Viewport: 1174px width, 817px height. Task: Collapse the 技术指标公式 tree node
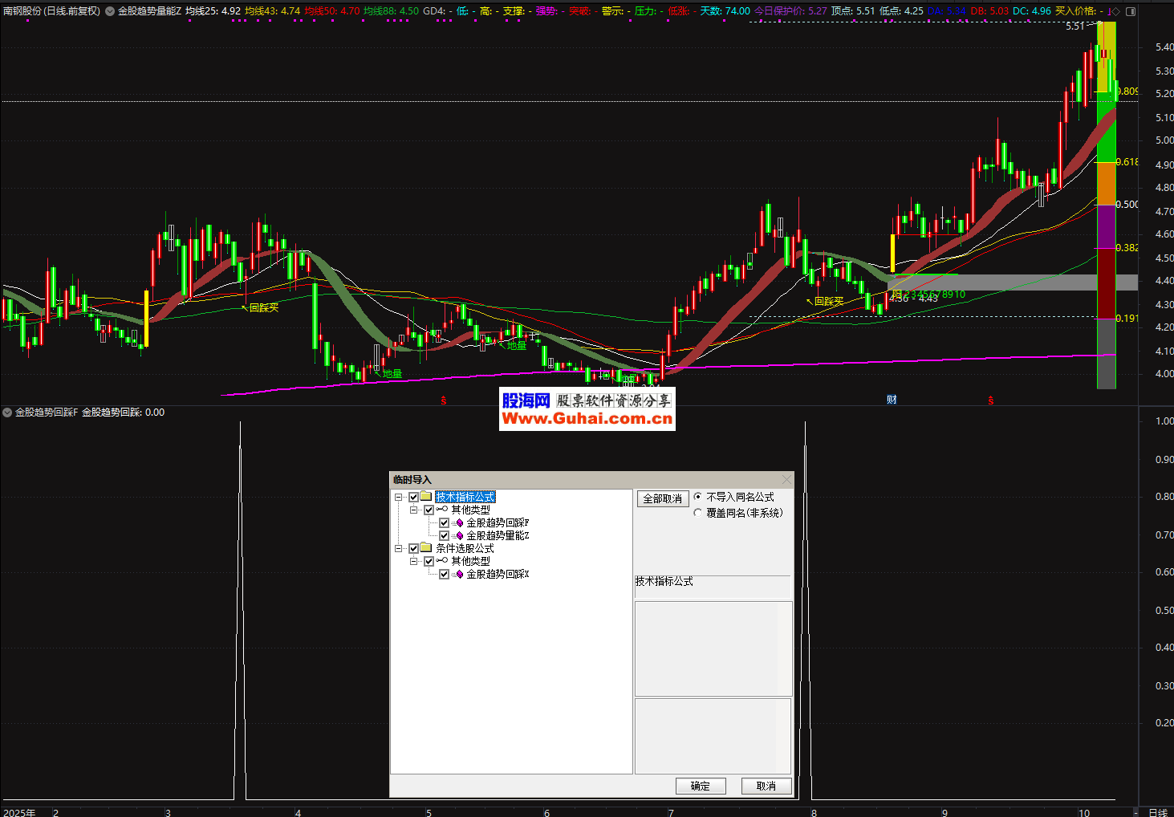pyautogui.click(x=399, y=497)
